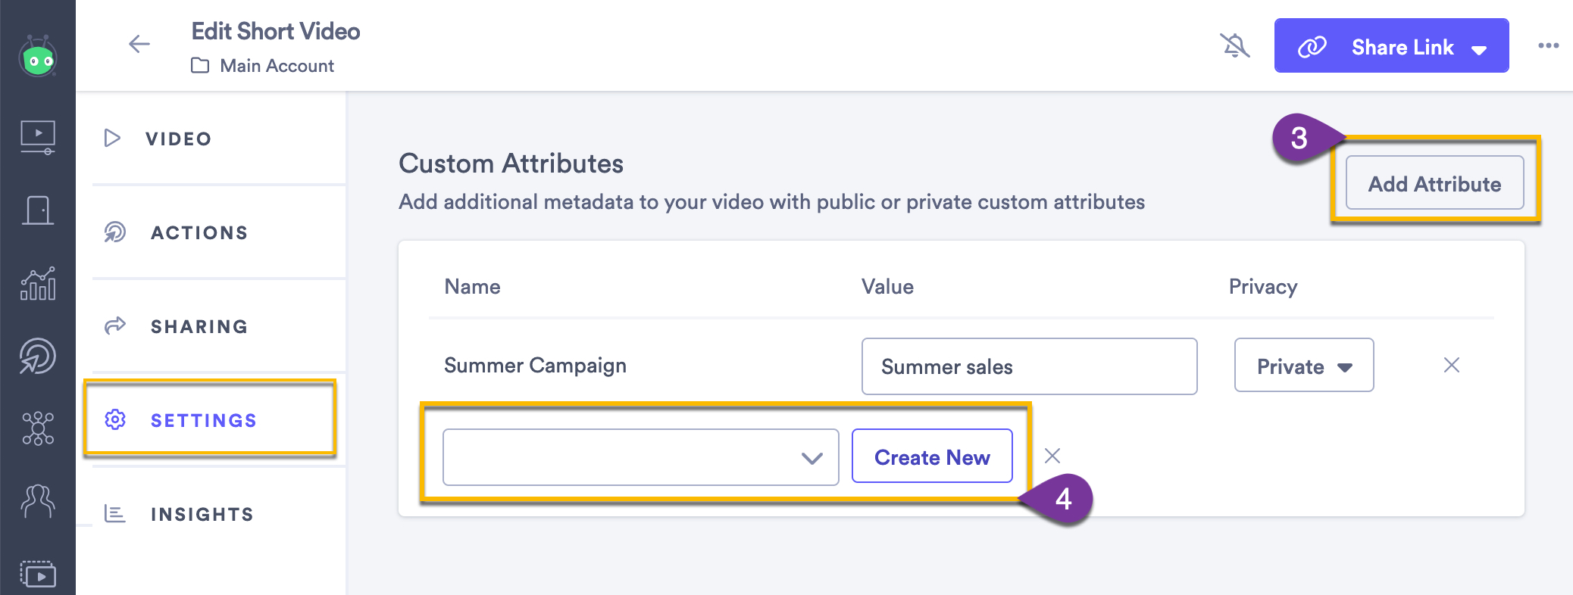Screen dimensions: 1573x595
Task: Open the ACTIONS tab
Action: click(x=219, y=232)
